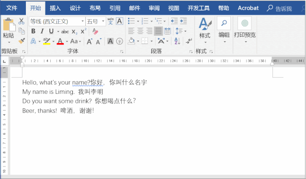
Task: Click the Asian Layout icon
Action: point(161,41)
